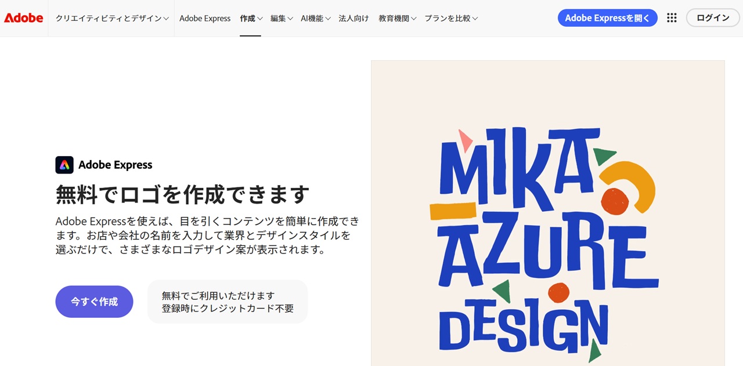The image size is (743, 366).
Task: Expand the 編集 dropdown menu
Action: pyautogui.click(x=282, y=18)
